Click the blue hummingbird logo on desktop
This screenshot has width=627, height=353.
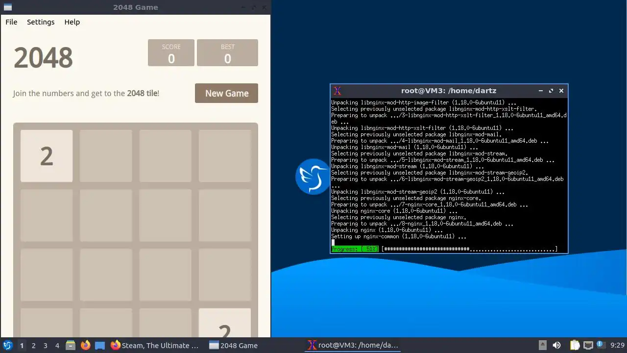tap(313, 176)
